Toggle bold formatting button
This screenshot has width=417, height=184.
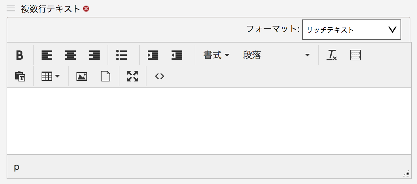20,55
